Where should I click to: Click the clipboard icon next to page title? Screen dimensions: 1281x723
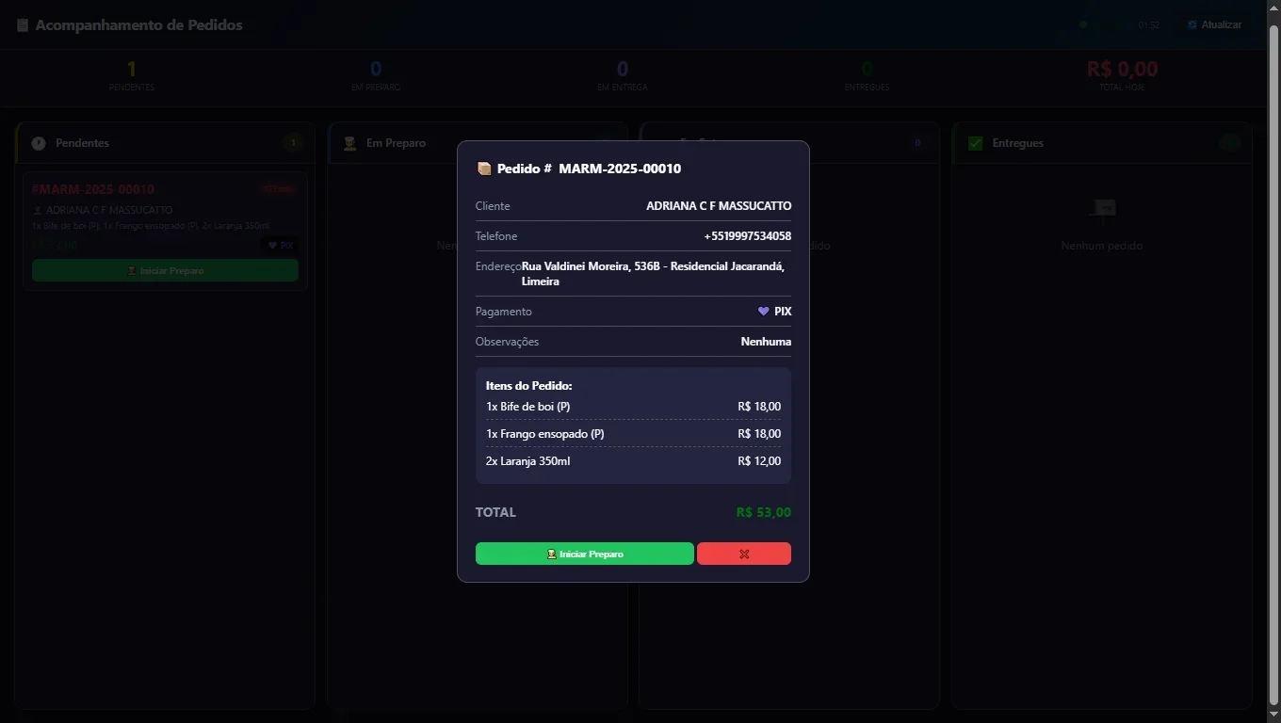click(23, 25)
